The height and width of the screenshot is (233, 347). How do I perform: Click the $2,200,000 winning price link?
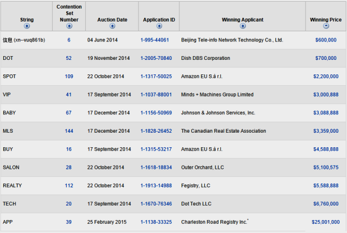(326, 77)
